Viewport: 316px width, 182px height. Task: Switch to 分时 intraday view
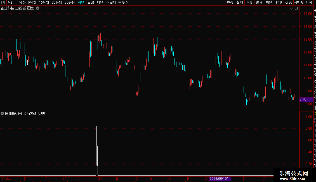(11, 3)
